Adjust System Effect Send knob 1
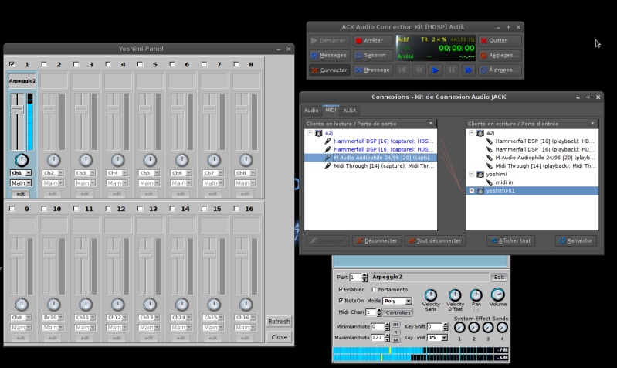 [x=459, y=328]
